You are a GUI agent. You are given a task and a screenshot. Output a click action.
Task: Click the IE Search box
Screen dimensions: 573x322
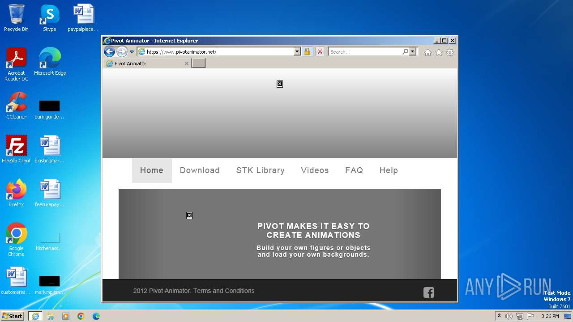click(x=364, y=52)
